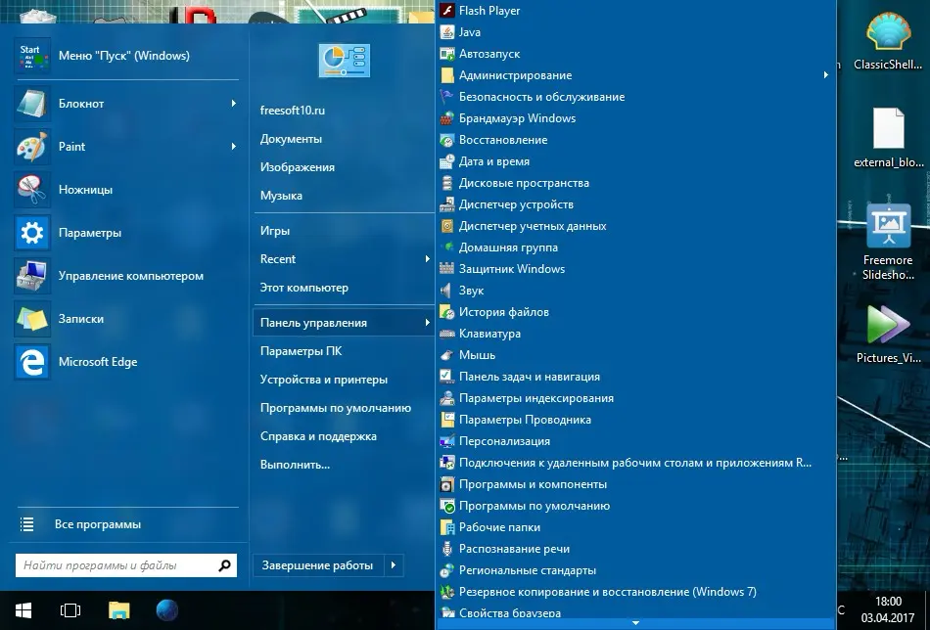Image resolution: width=930 pixels, height=630 pixels.
Task: Click the Завершение работы shutdown button
Action: (318, 565)
